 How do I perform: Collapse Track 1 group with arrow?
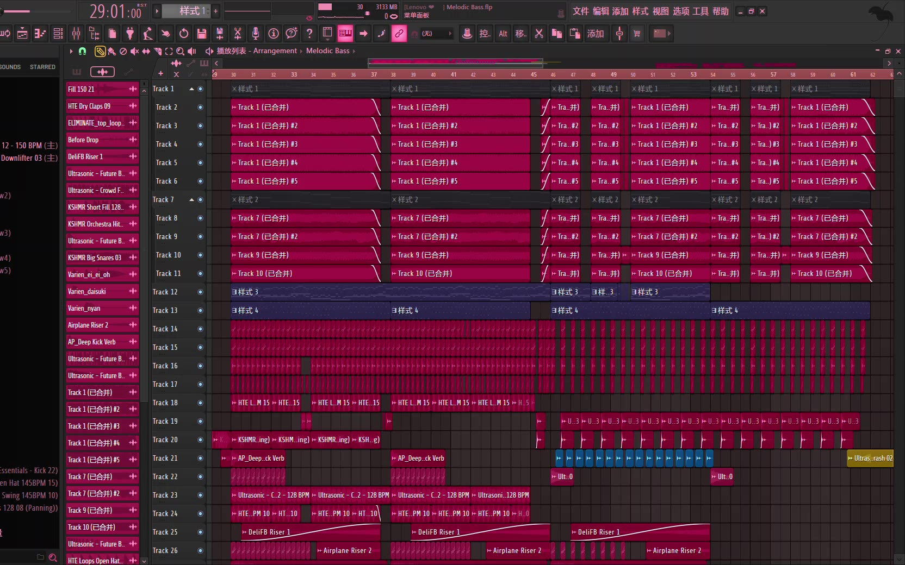(x=191, y=89)
